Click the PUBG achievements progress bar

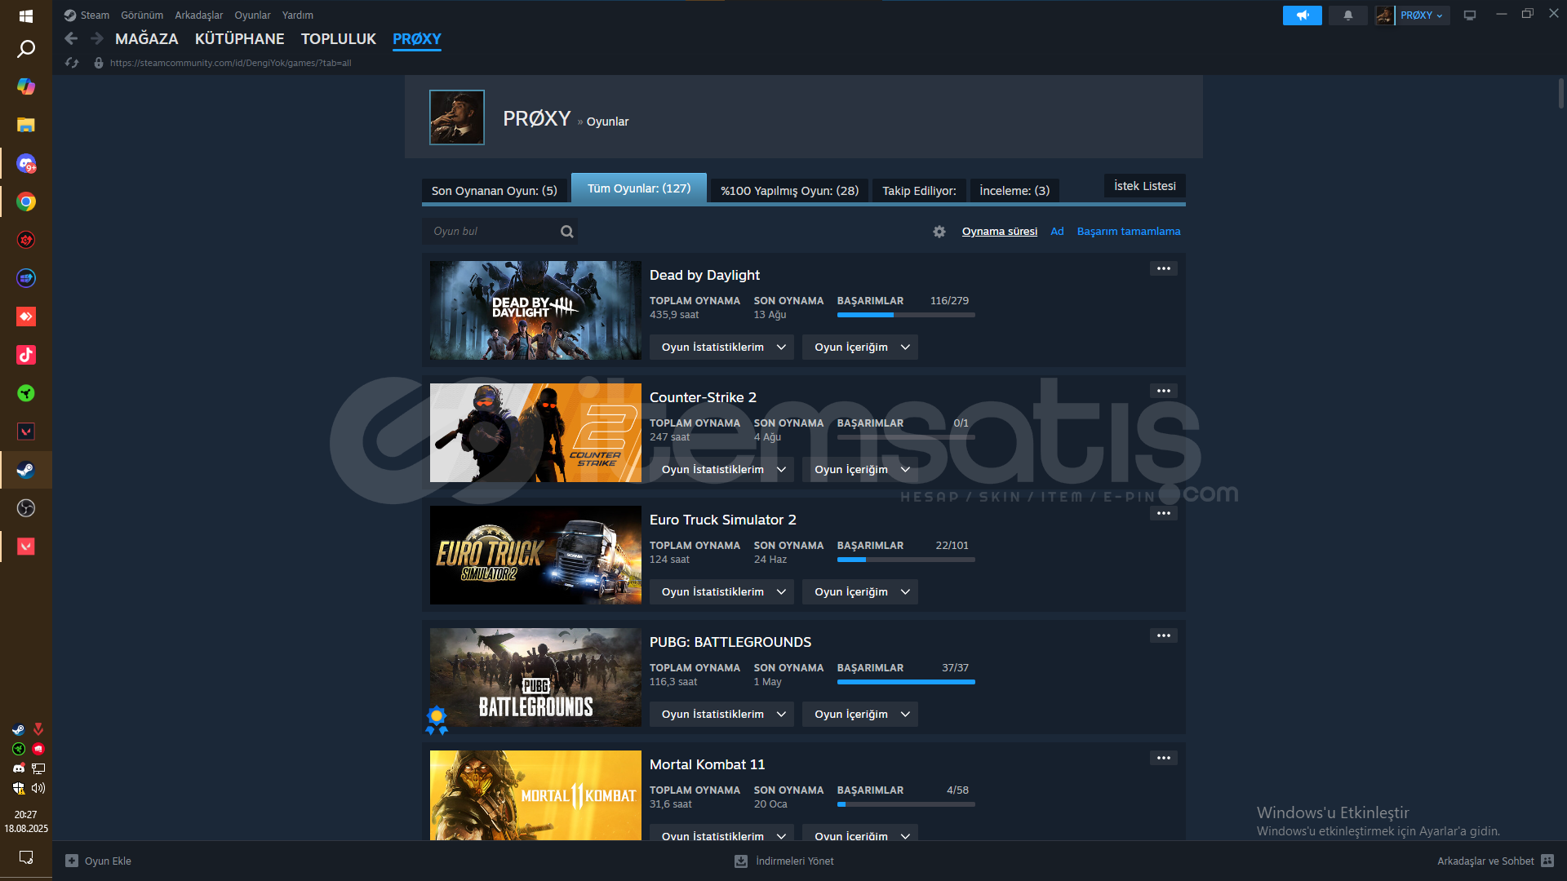[906, 682]
